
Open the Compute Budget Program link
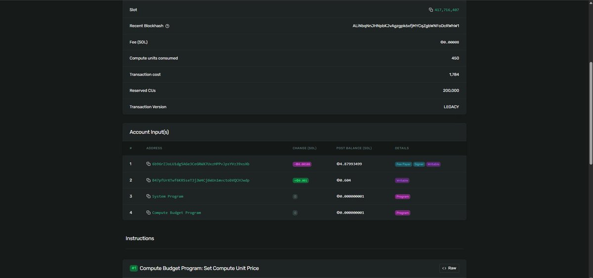click(176, 213)
